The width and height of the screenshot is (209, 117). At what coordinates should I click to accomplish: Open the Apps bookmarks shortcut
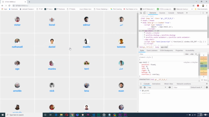(4, 9)
